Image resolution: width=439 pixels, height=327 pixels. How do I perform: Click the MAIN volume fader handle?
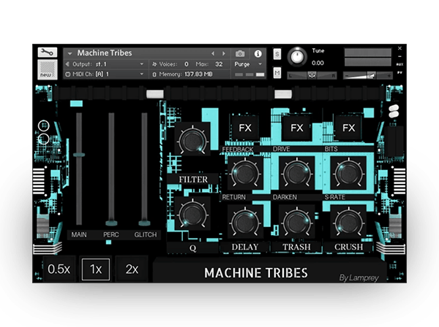pyautogui.click(x=79, y=155)
